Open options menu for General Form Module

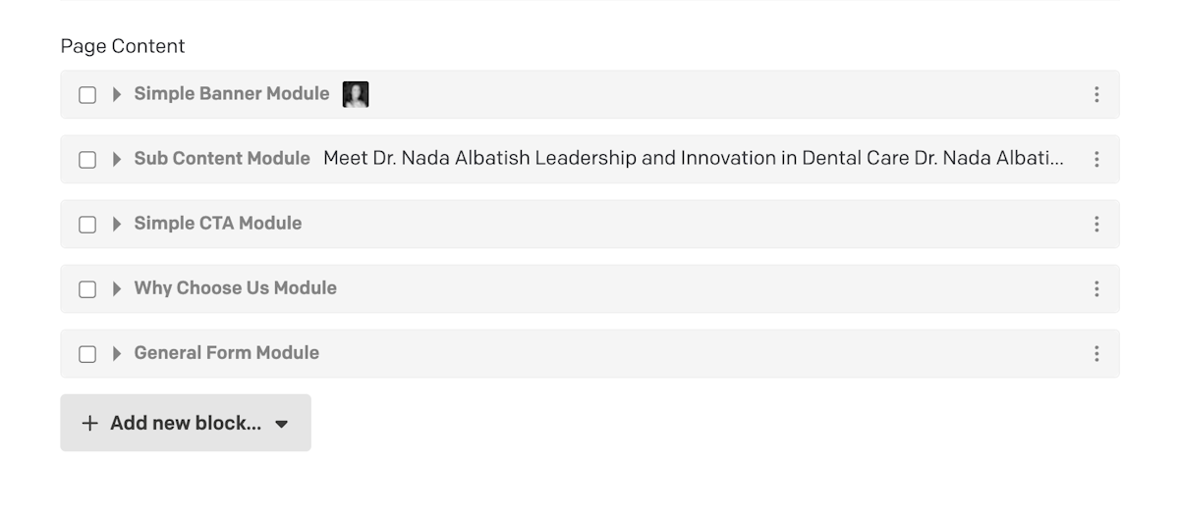(x=1096, y=353)
